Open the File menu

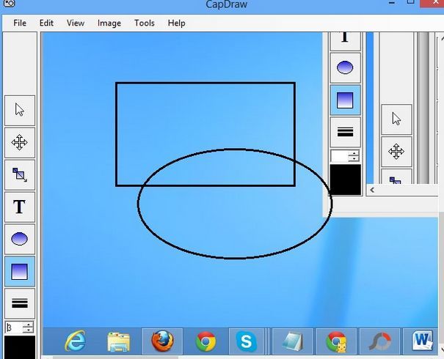[x=20, y=23]
